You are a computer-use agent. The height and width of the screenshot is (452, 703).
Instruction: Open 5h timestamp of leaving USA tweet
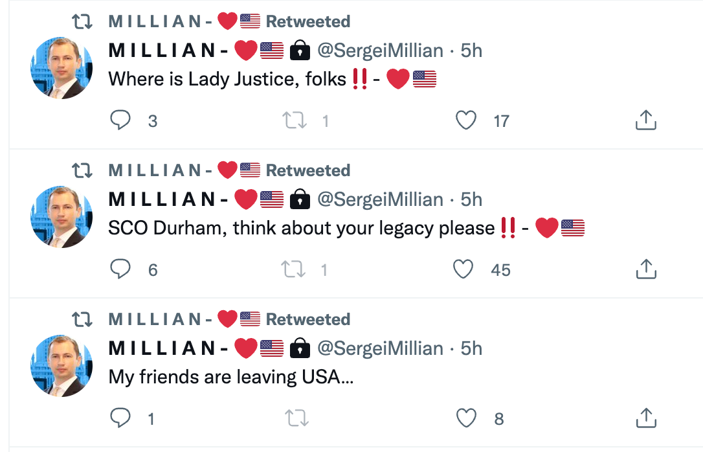point(471,348)
